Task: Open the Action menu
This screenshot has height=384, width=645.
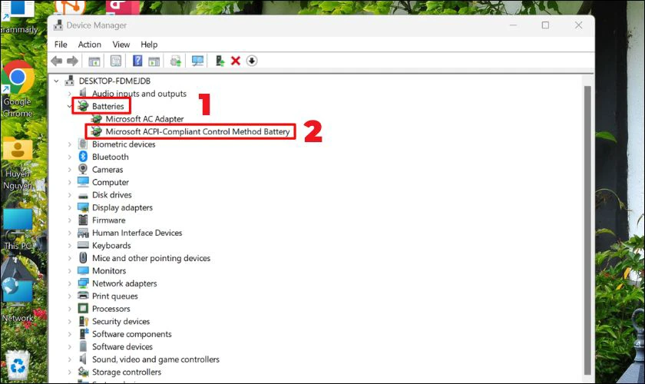Action: coord(90,45)
